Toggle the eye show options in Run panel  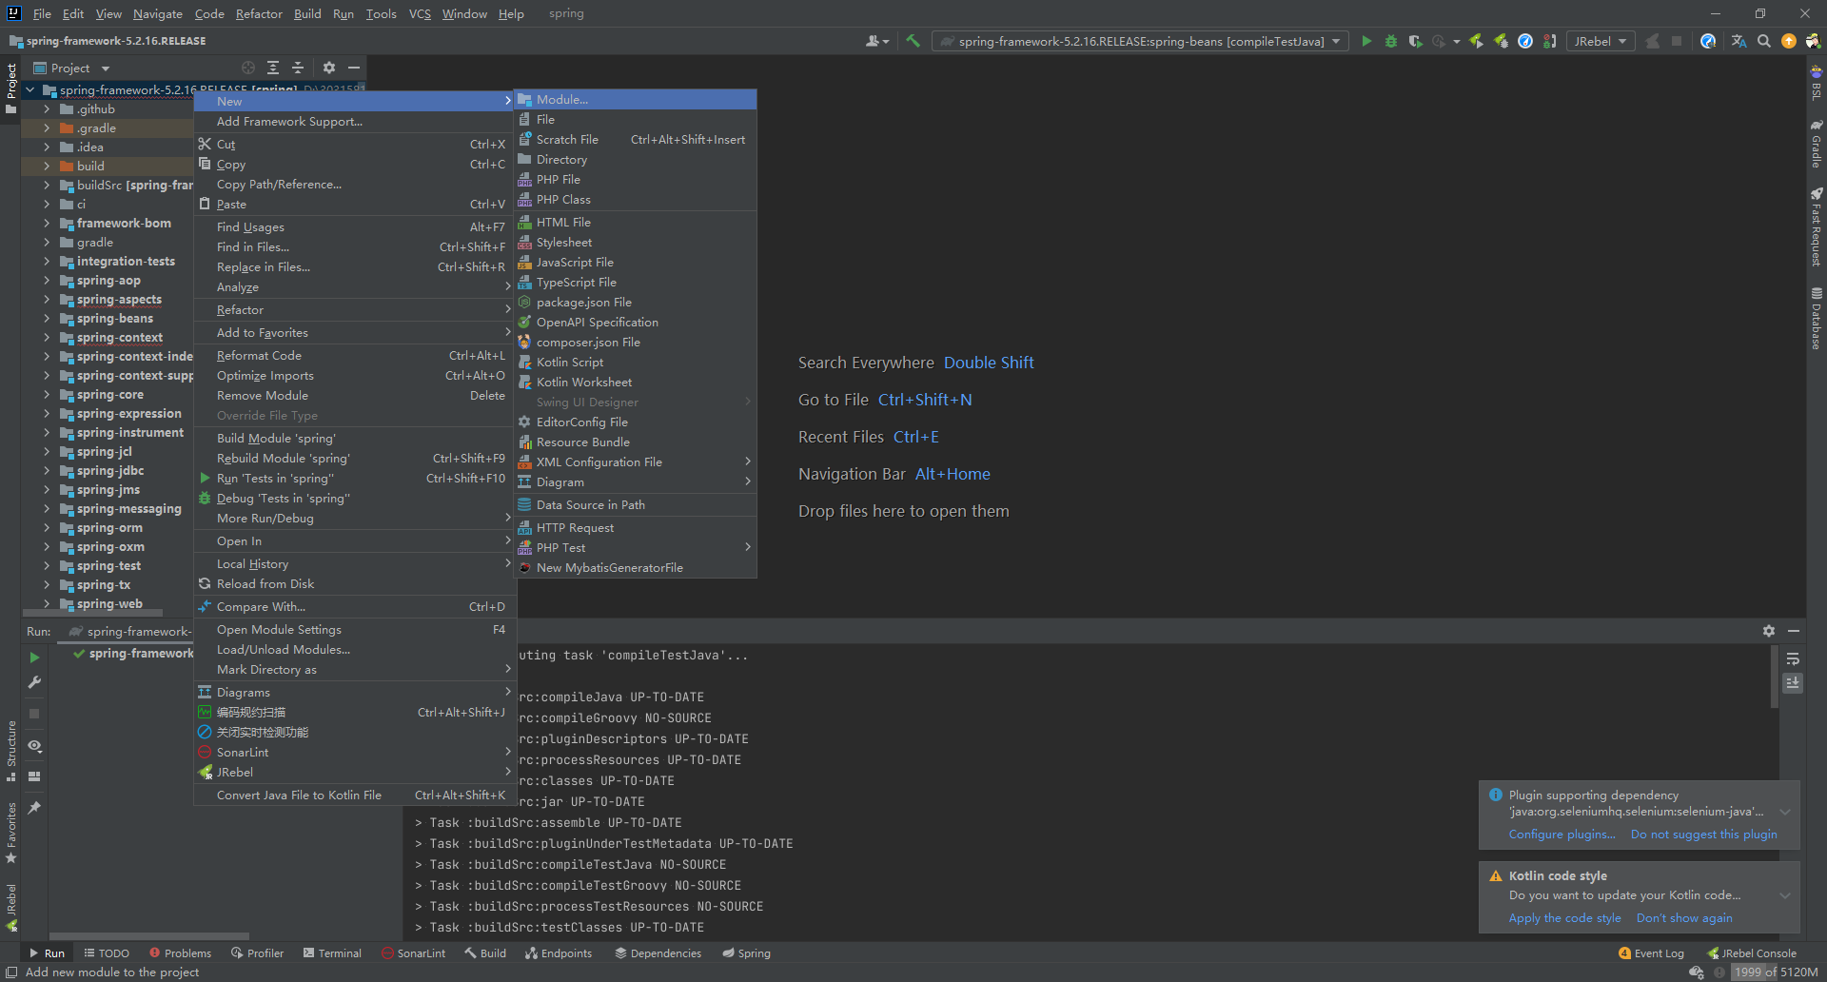tap(34, 746)
